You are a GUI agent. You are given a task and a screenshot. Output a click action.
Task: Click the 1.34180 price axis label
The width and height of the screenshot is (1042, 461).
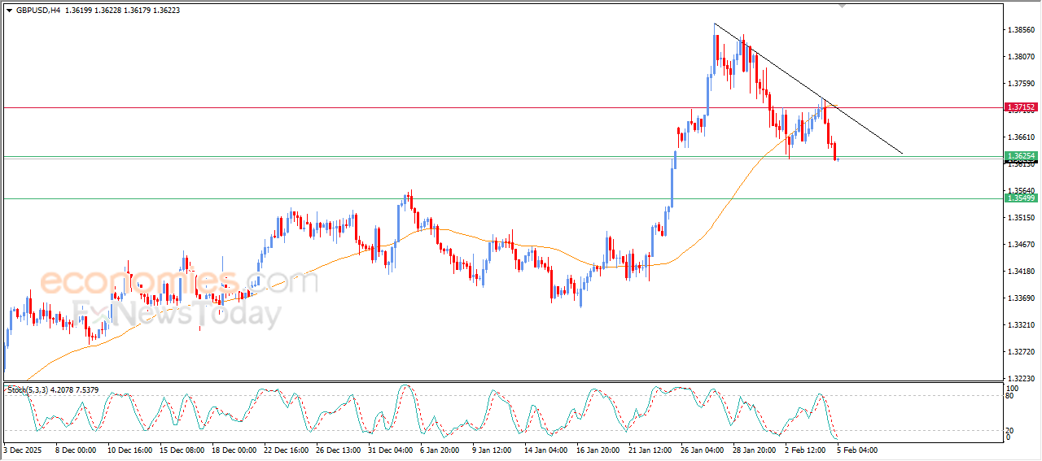[1022, 272]
